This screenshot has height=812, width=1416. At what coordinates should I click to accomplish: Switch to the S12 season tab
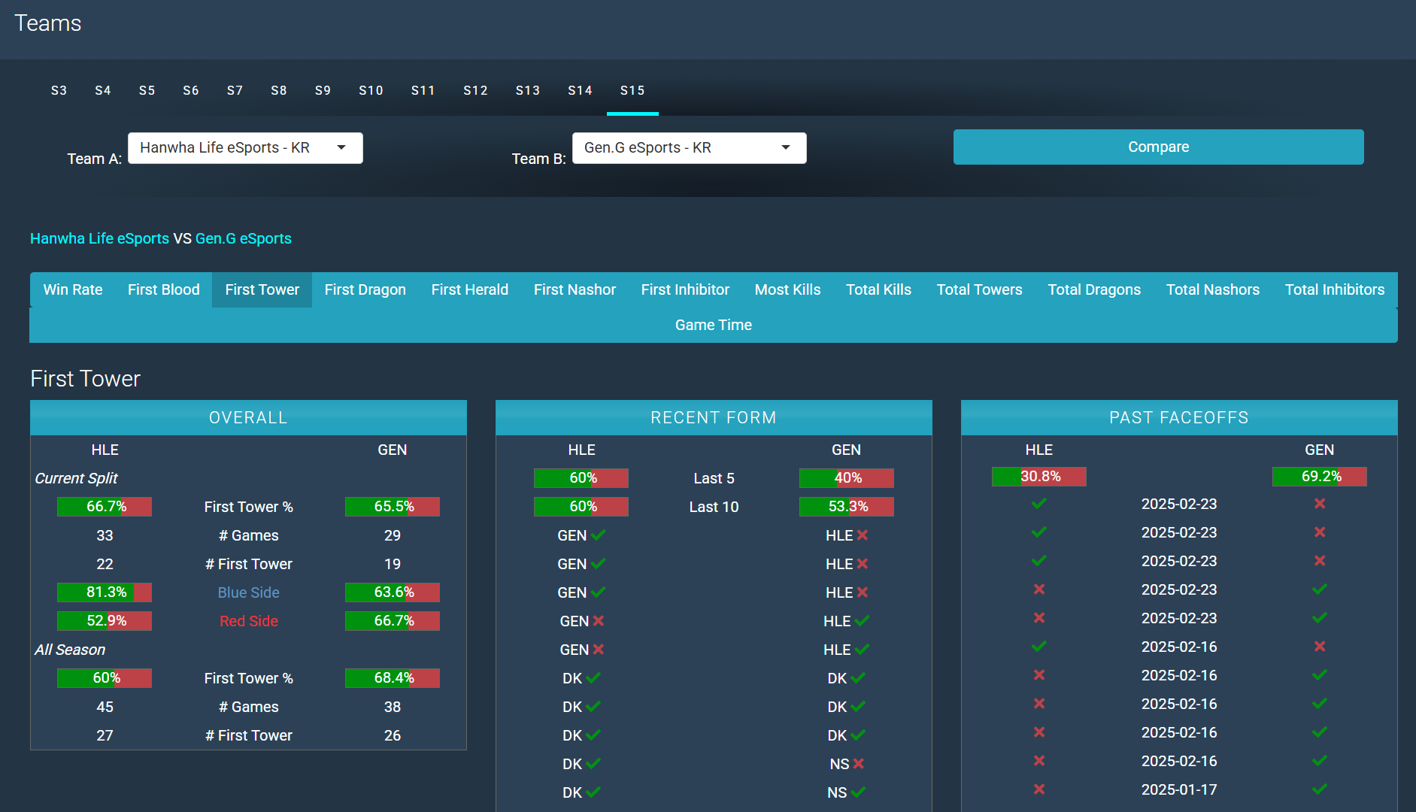click(476, 90)
